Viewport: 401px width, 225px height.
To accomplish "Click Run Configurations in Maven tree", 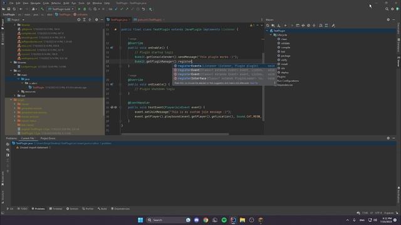I will point(288,81).
